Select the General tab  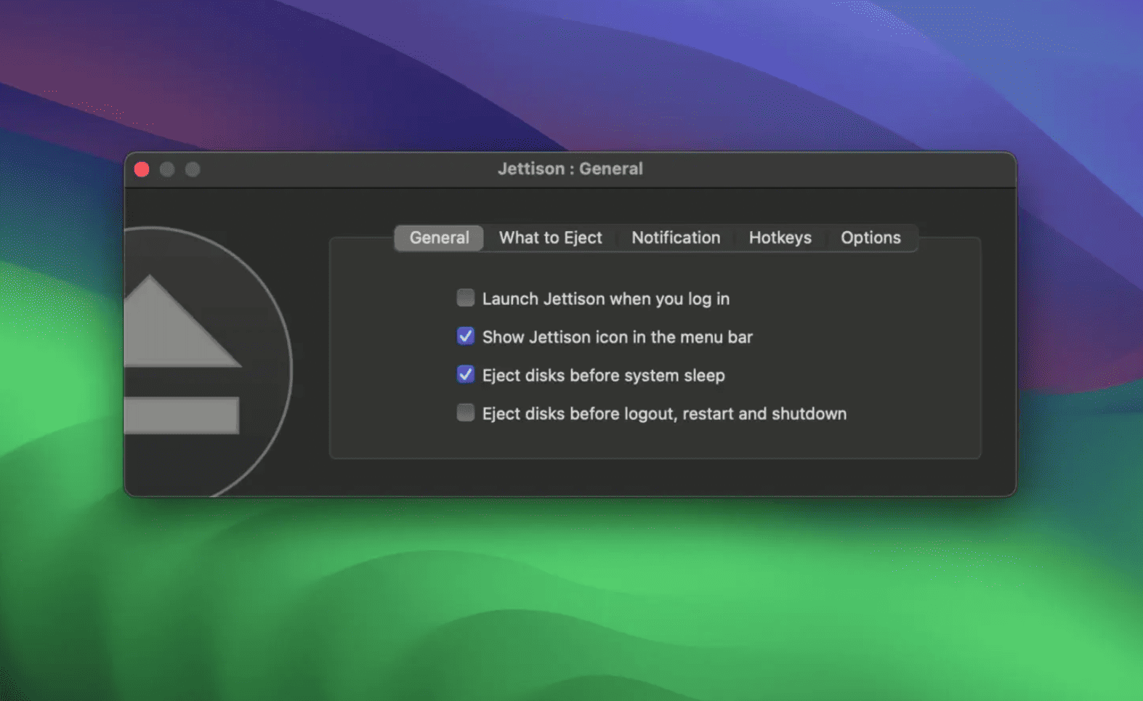point(439,238)
